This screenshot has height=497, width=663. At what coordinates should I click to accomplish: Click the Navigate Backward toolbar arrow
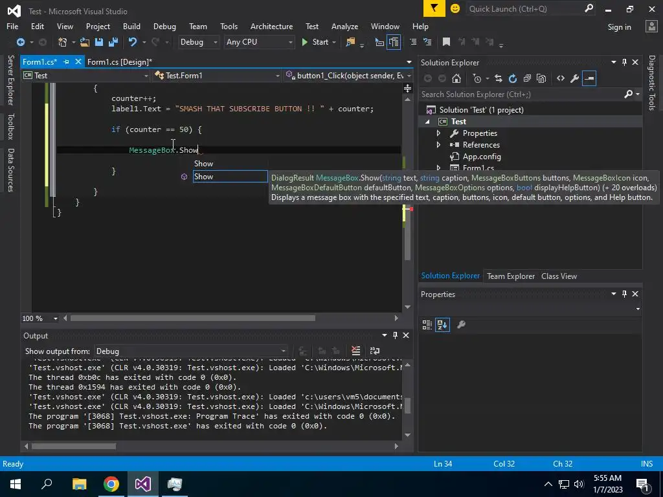[x=20, y=42]
